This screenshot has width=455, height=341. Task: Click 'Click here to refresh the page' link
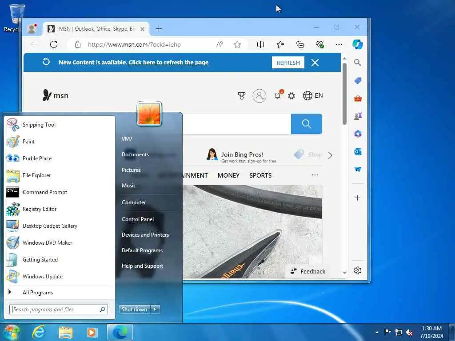tap(168, 62)
